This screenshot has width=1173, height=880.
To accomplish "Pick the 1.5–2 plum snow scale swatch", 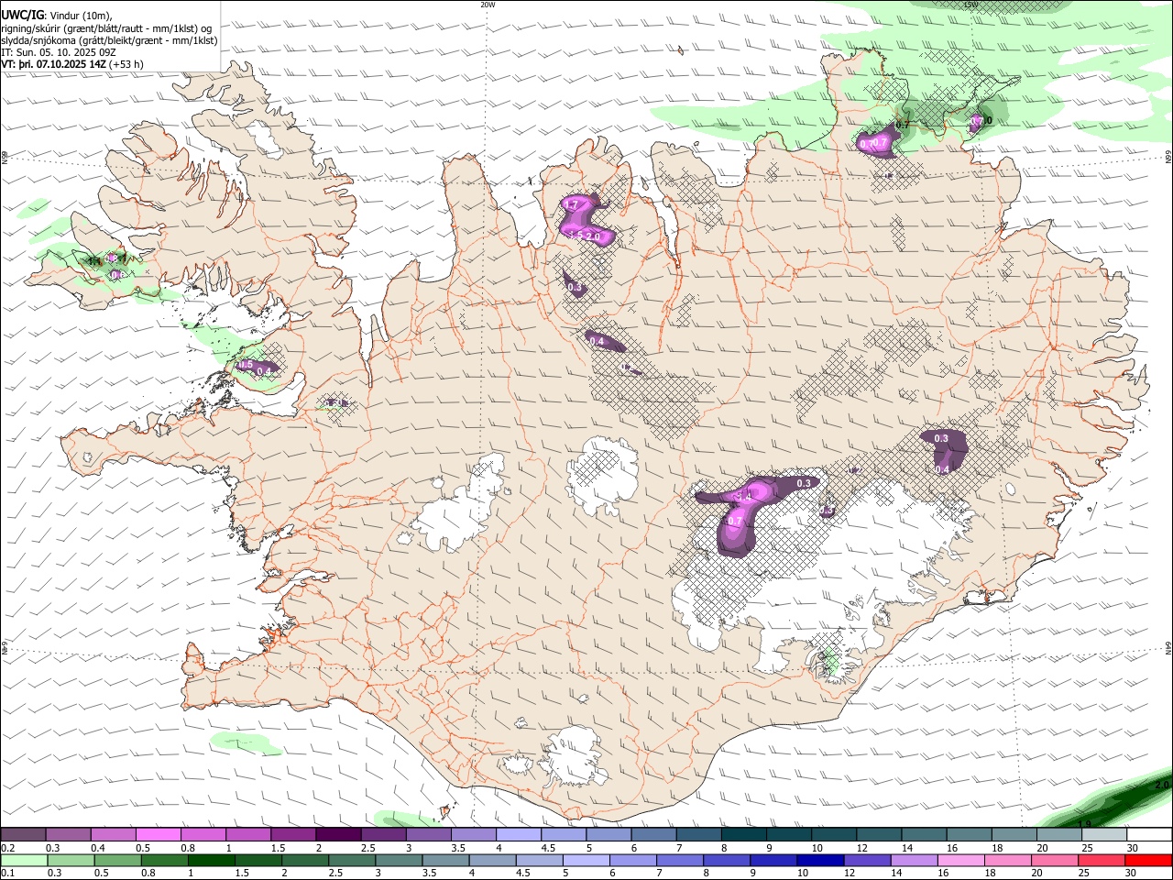I will click(x=292, y=835).
